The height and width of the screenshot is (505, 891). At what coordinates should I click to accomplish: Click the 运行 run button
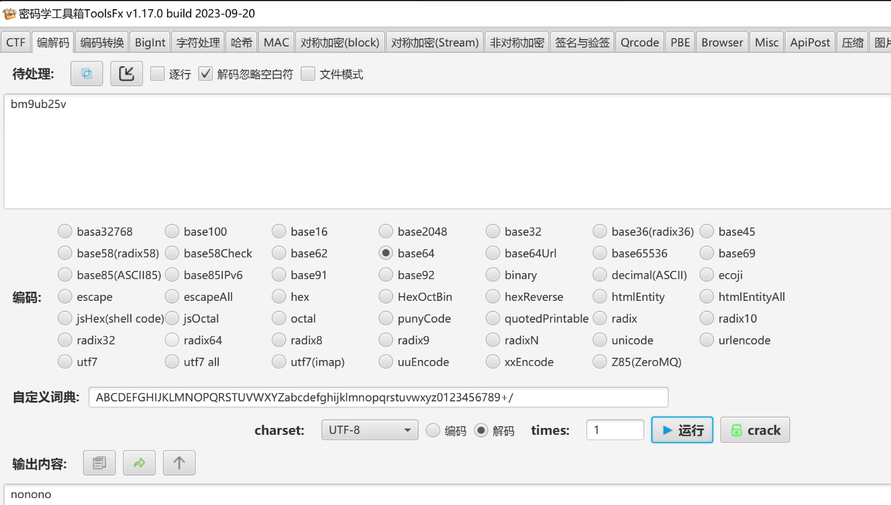pos(682,430)
